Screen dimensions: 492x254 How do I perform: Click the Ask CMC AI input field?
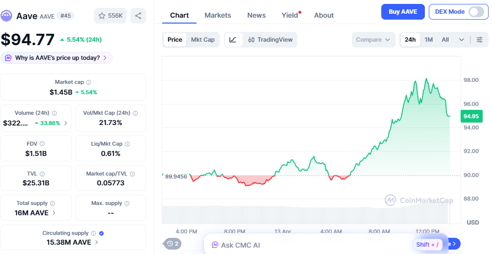pos(325,245)
